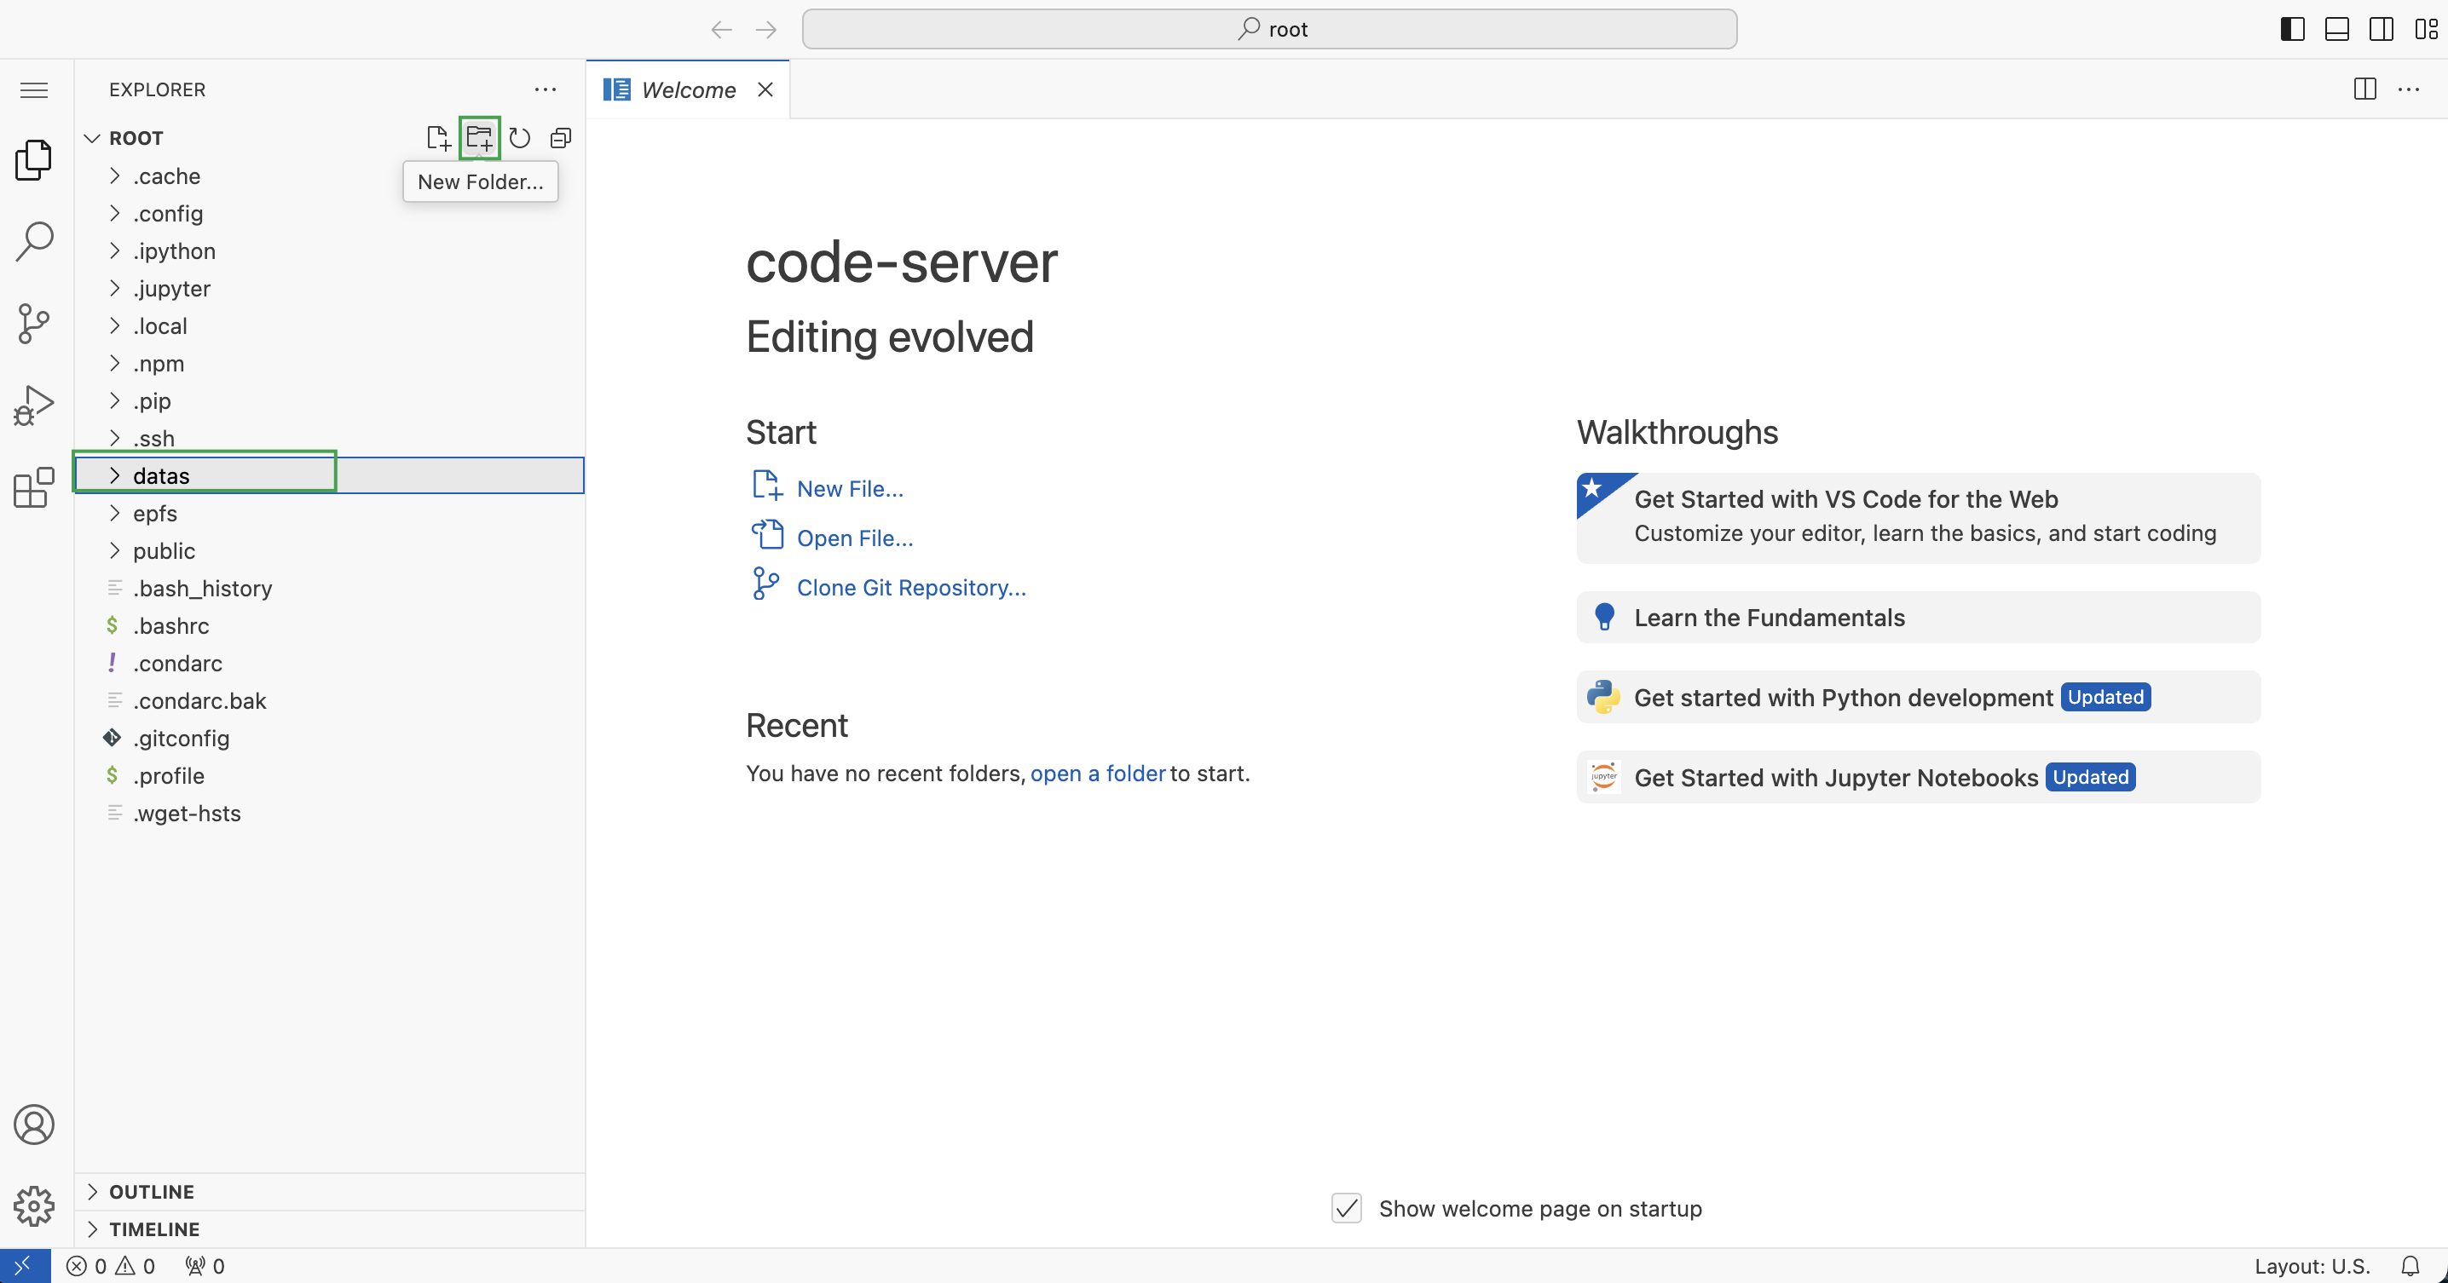
Task: Open Get Started with Jupyter Notebooks walkthrough
Action: pyautogui.click(x=1918, y=777)
